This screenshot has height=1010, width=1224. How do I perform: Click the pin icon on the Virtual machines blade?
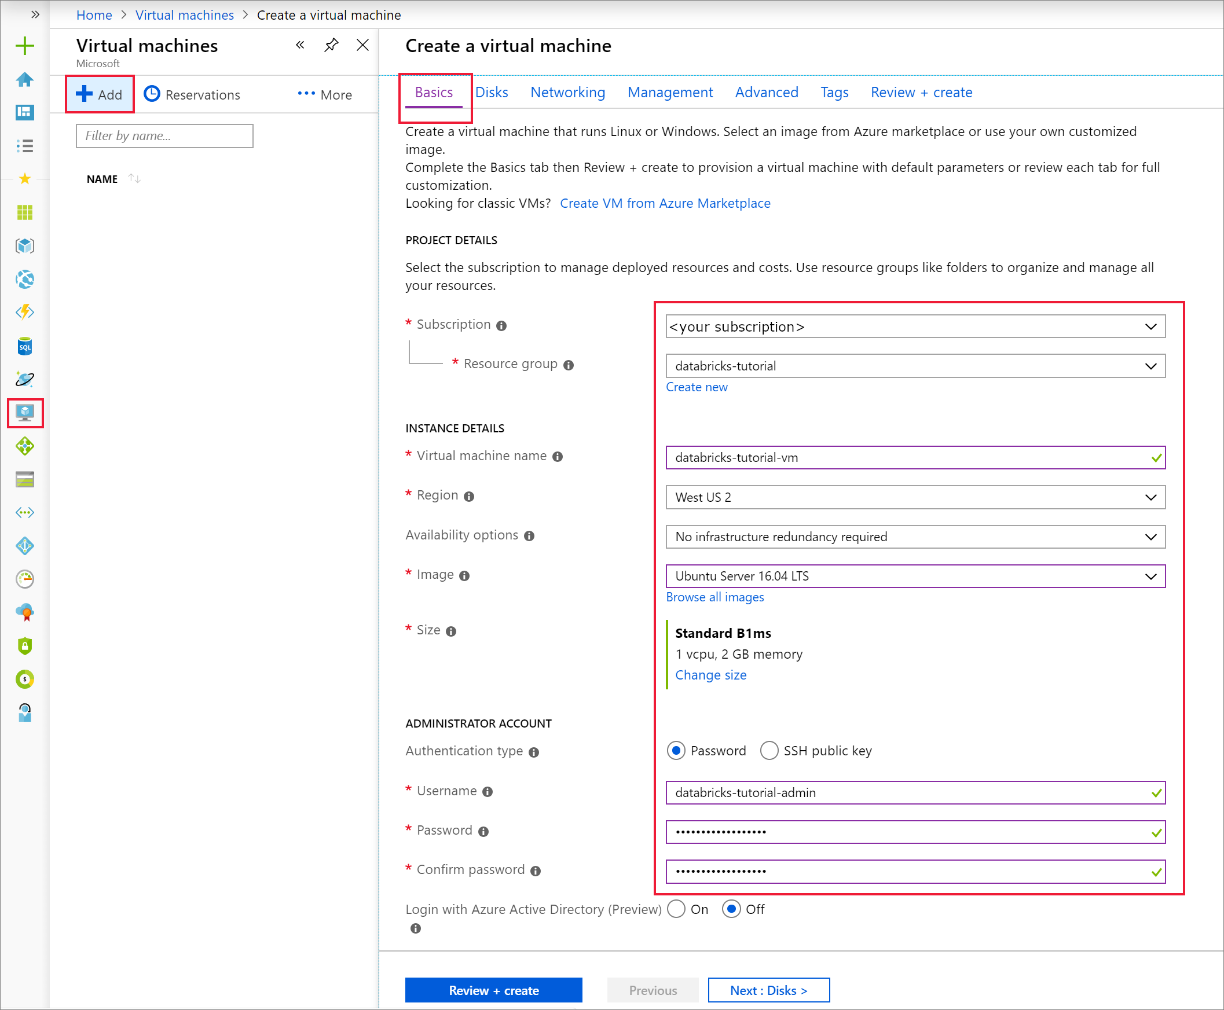point(331,45)
